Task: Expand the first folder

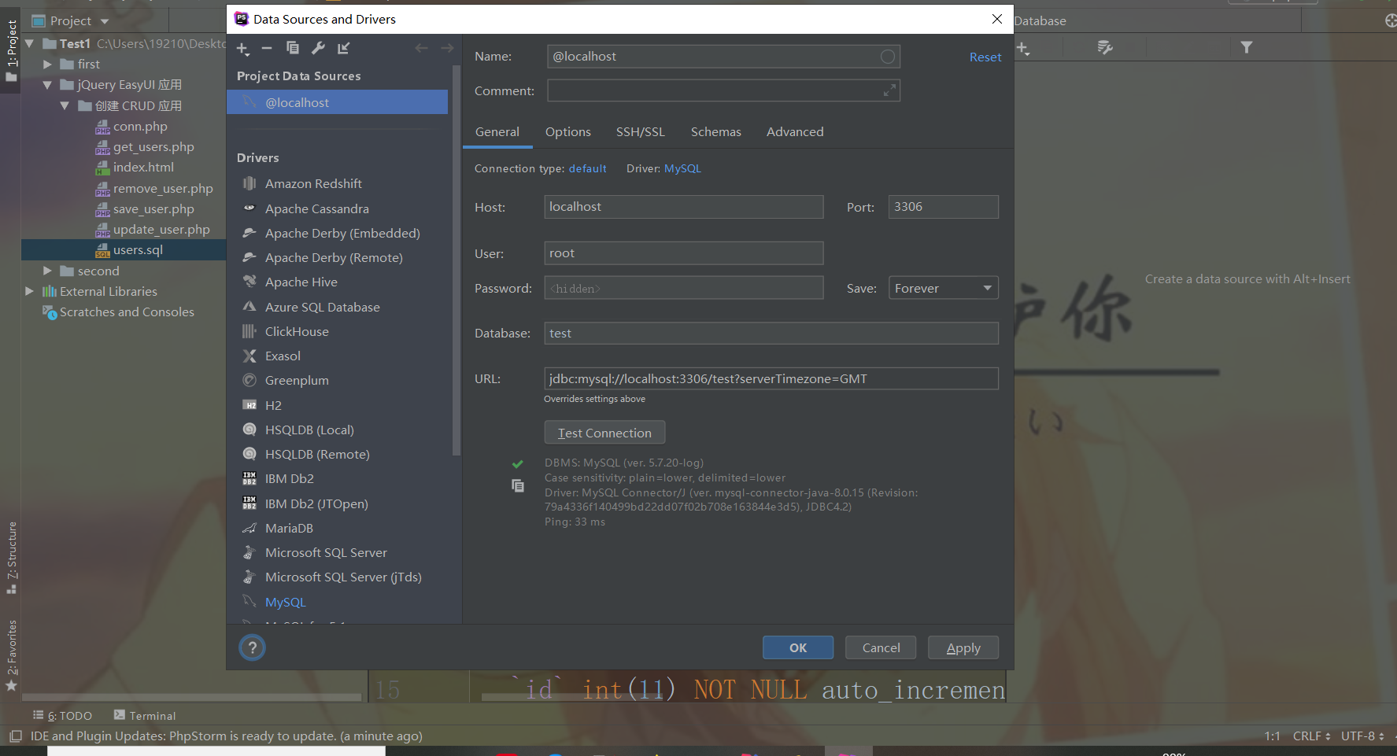Action: point(47,64)
